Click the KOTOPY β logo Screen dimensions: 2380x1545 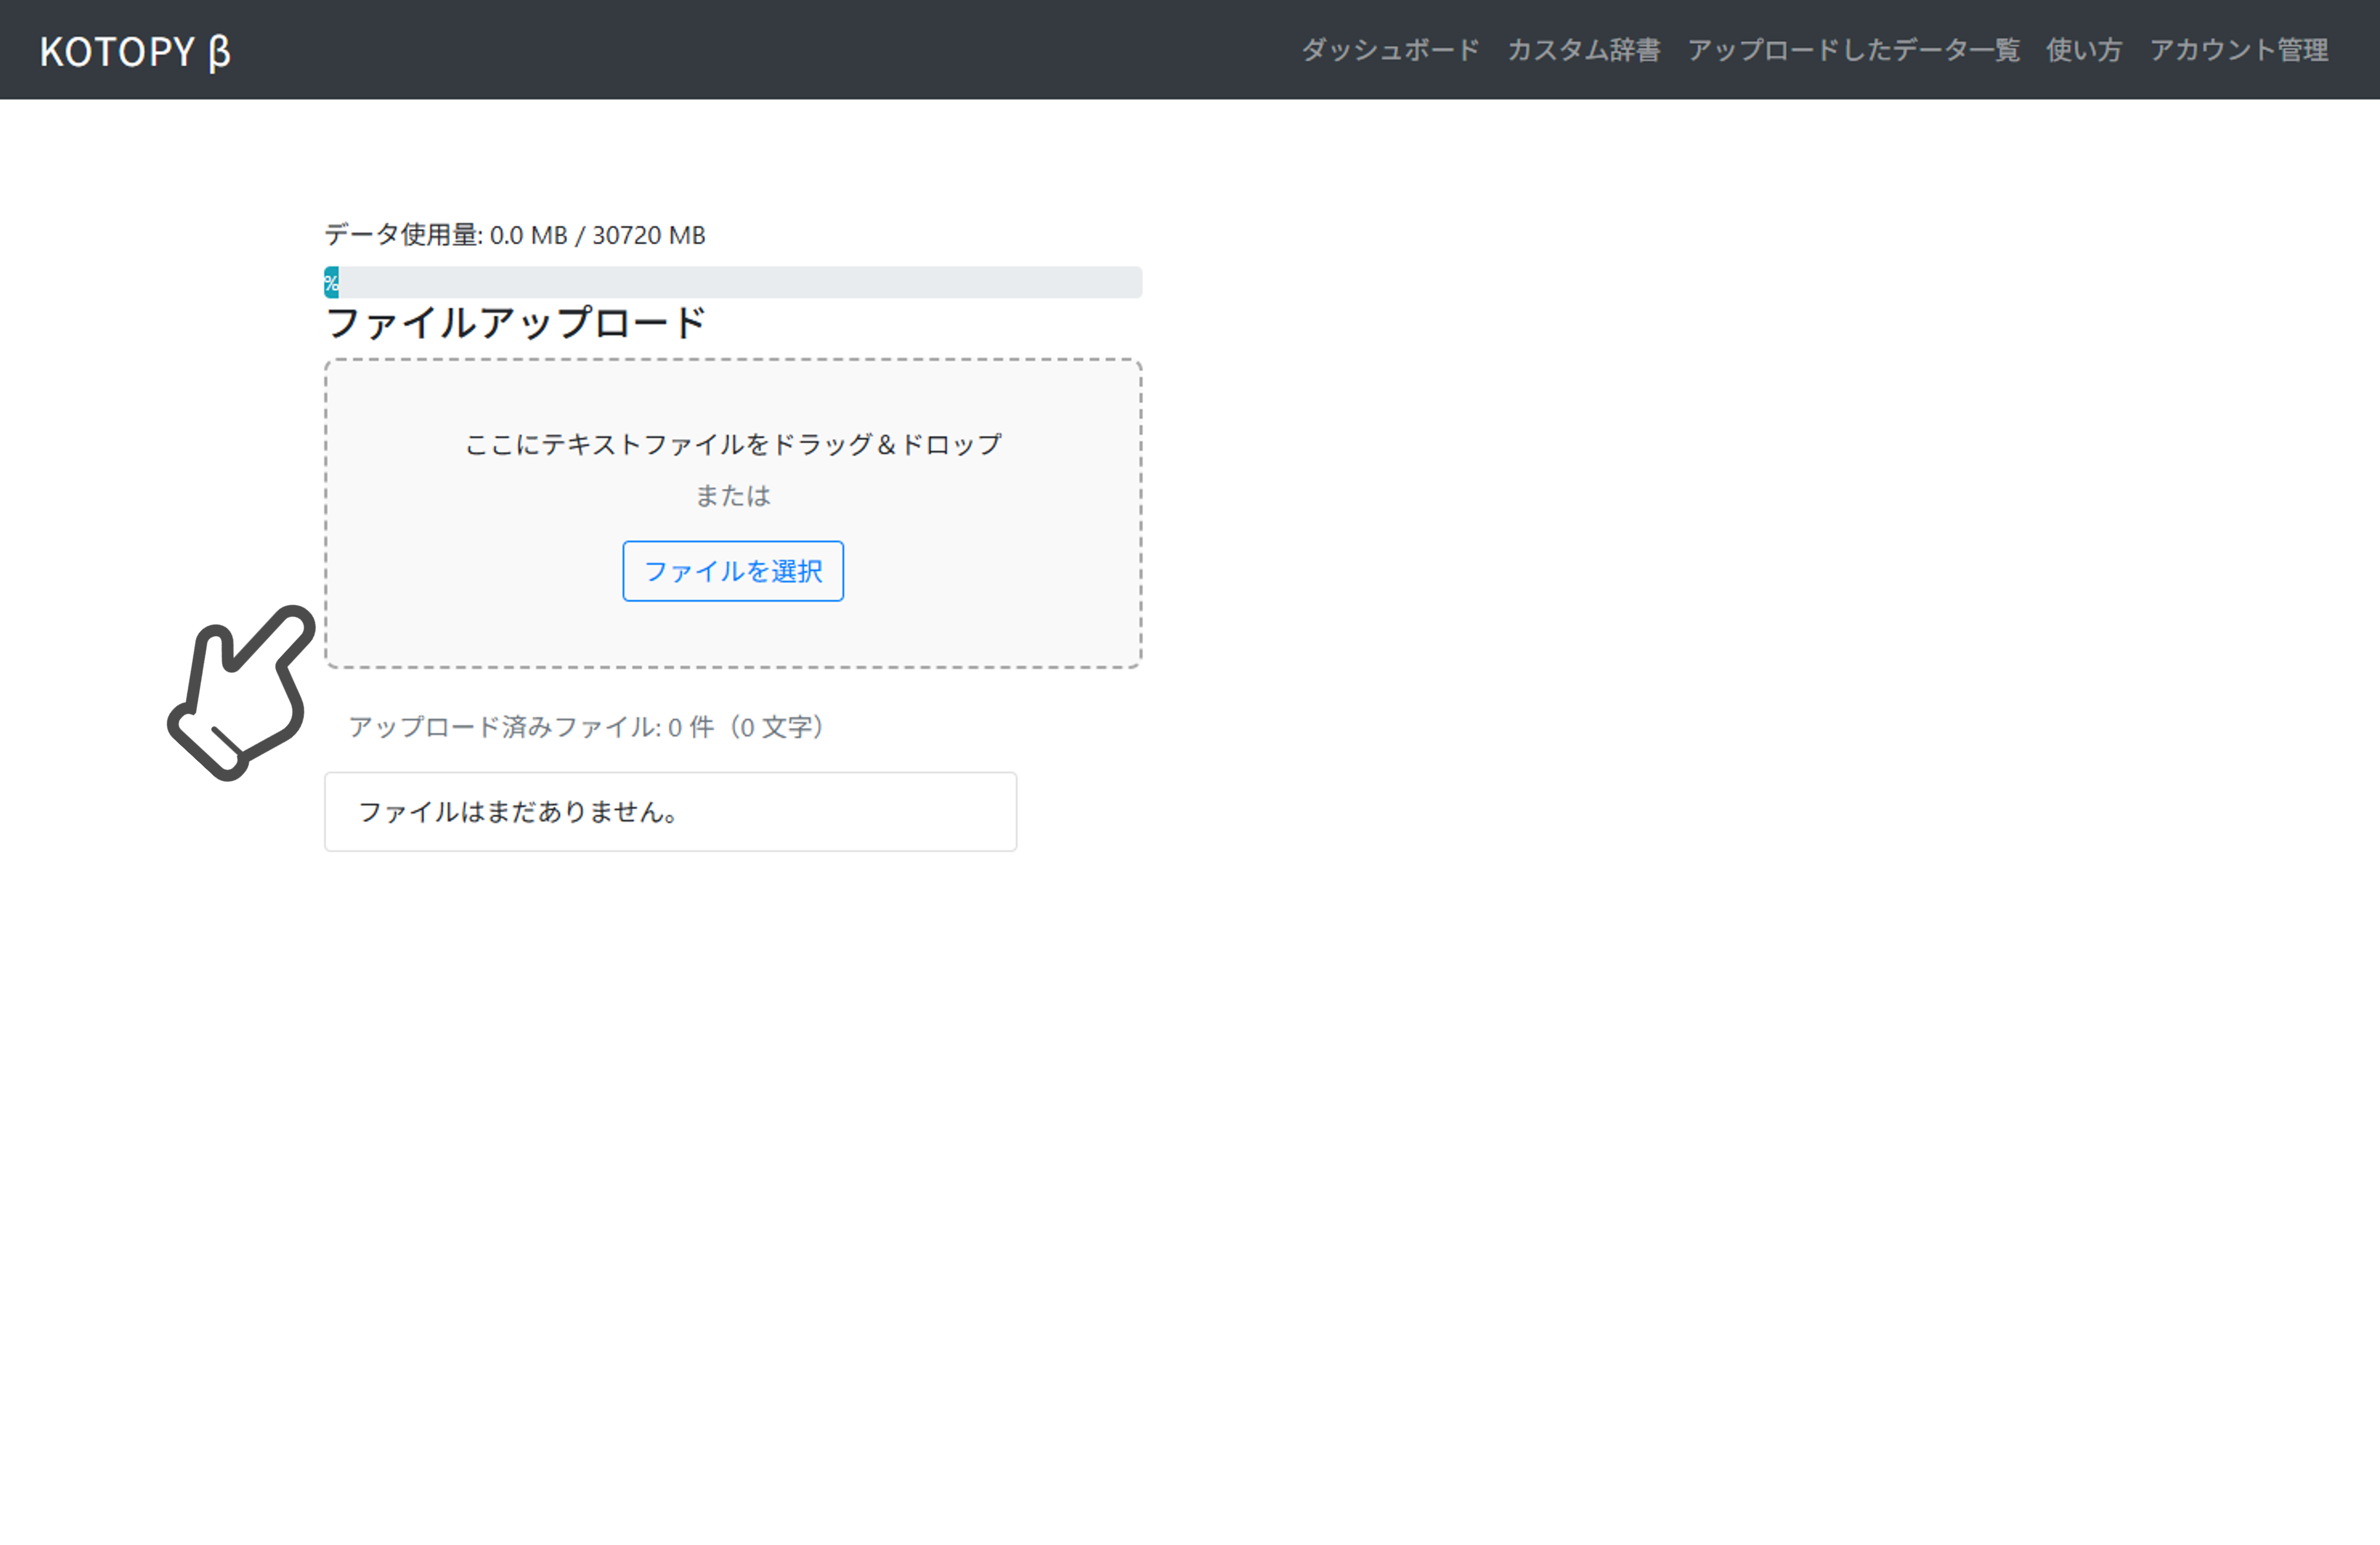tap(135, 52)
